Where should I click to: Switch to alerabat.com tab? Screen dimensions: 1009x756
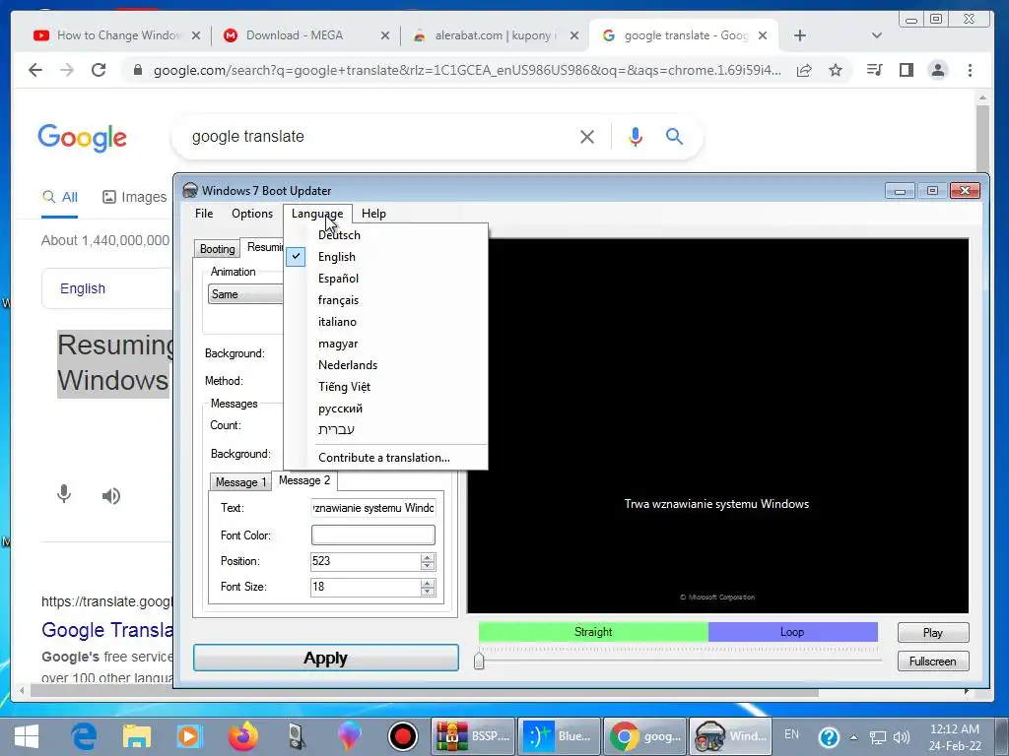pos(496,35)
